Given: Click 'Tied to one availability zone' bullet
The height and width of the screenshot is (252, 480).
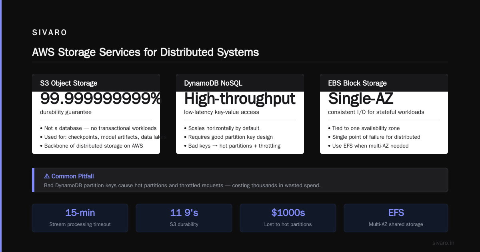Looking at the screenshot, I should (x=364, y=128).
